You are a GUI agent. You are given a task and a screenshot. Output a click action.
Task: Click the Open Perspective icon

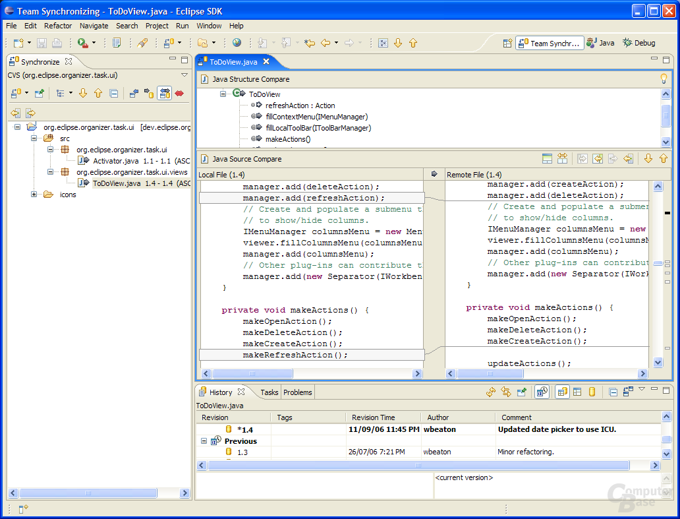pyautogui.click(x=507, y=43)
